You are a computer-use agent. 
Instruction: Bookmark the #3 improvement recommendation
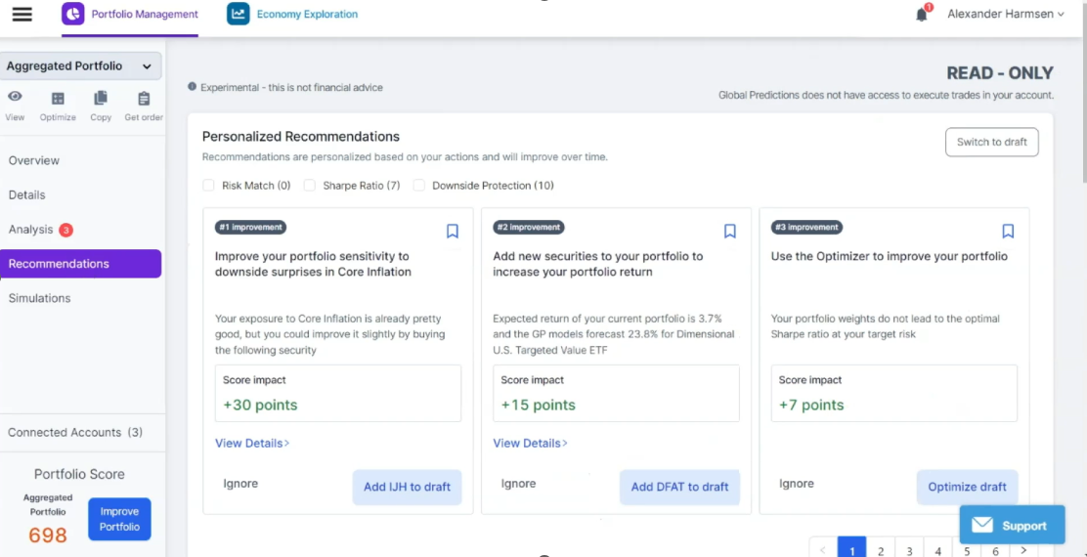coord(1008,232)
